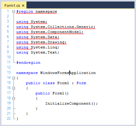Image resolution: width=136 pixels, height=126 pixels.
Task: Click closing brace on line 20
Action: coord(37,109)
